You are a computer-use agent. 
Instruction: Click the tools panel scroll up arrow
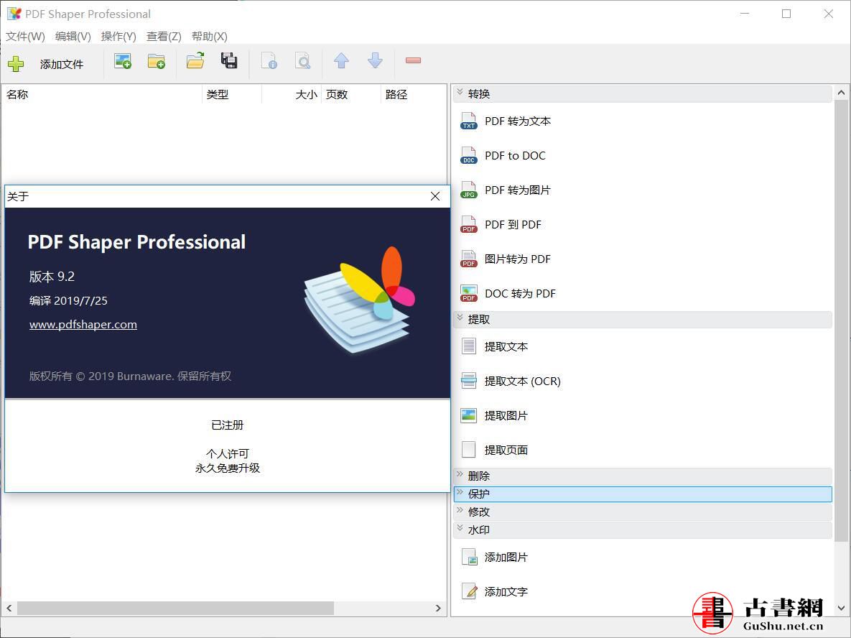841,93
